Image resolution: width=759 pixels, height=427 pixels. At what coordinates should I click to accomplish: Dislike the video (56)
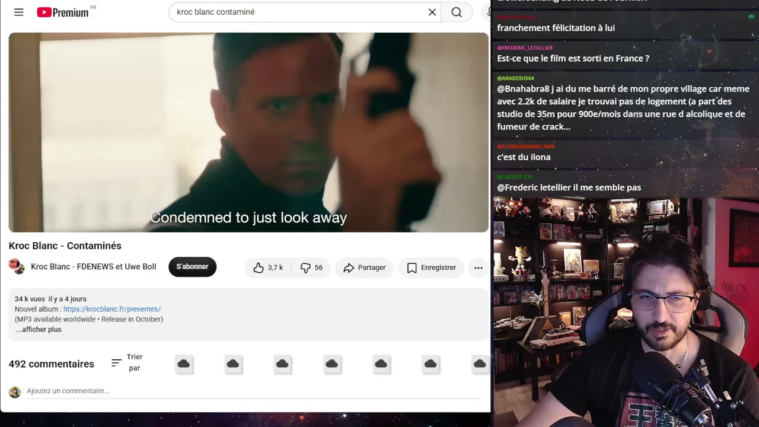point(312,267)
